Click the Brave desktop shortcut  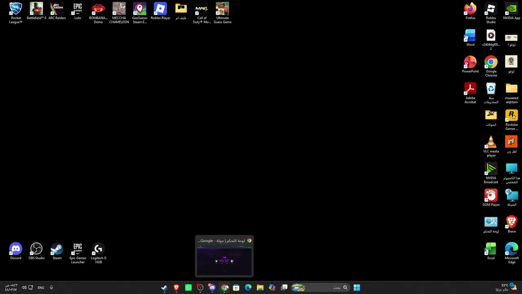click(511, 225)
